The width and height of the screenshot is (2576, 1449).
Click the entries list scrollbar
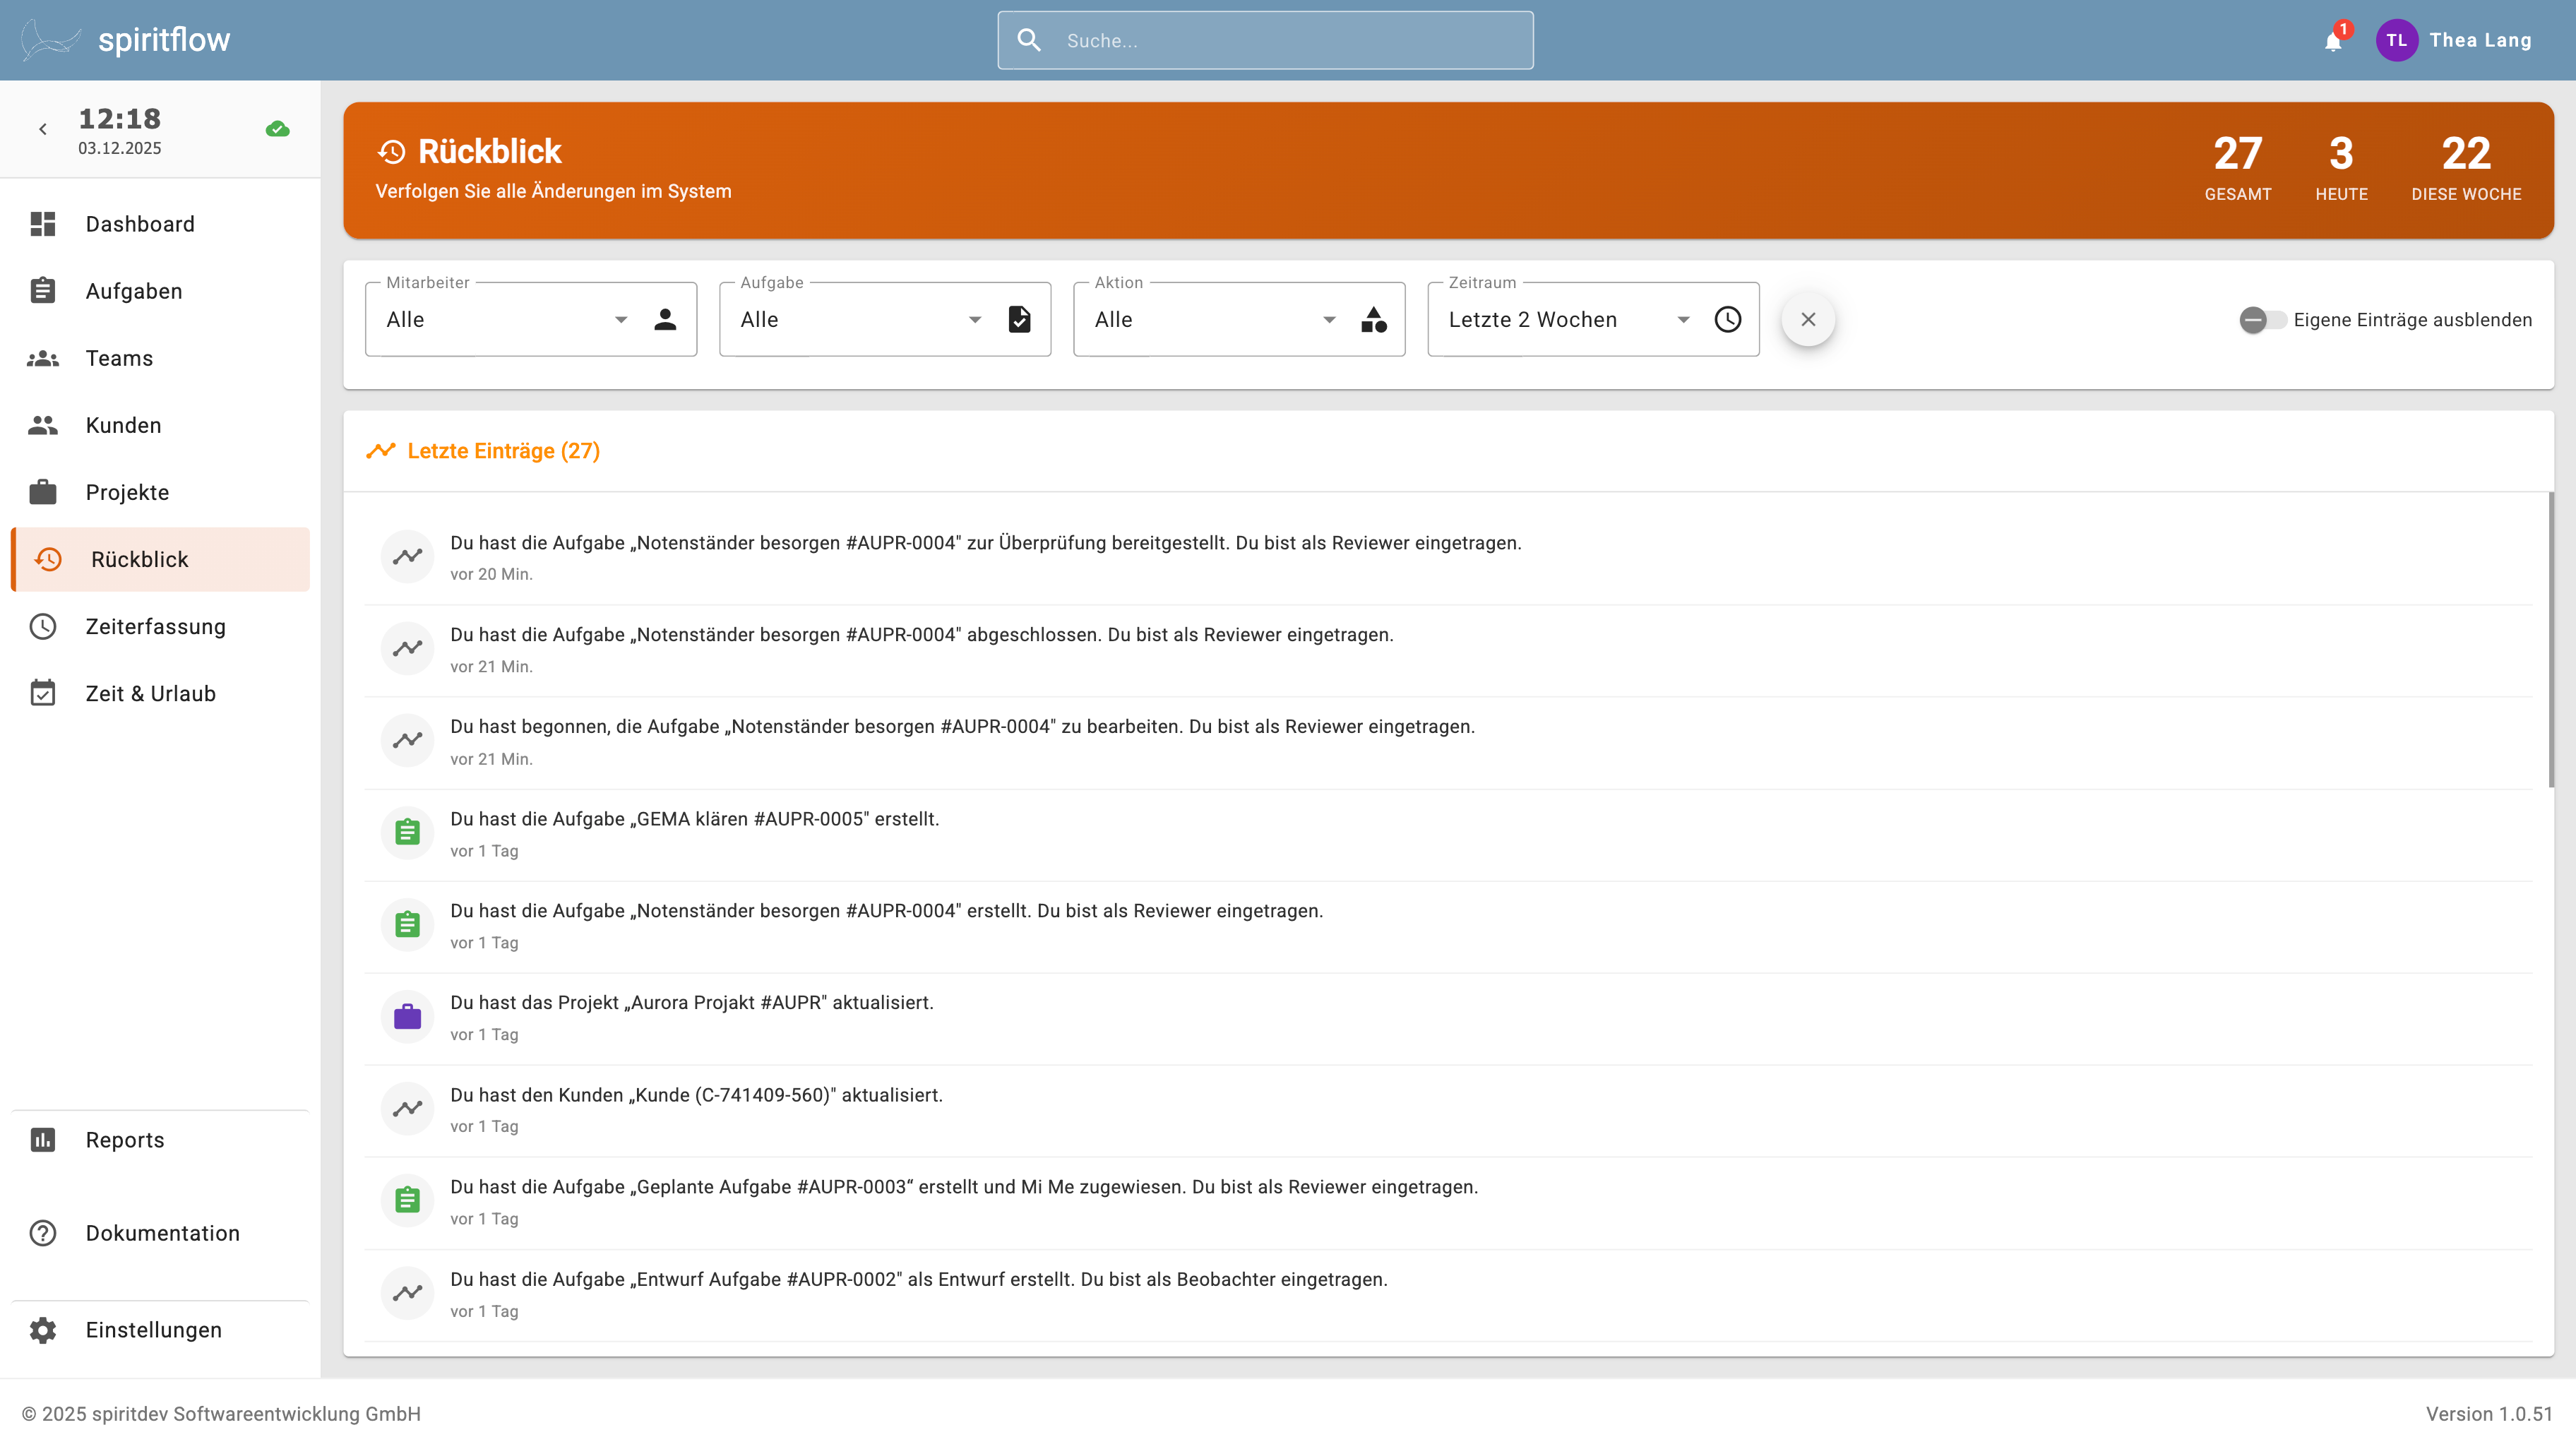tap(2551, 640)
